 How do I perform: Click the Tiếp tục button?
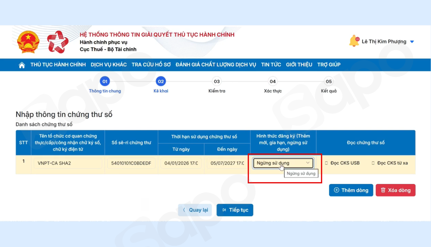[x=235, y=210]
